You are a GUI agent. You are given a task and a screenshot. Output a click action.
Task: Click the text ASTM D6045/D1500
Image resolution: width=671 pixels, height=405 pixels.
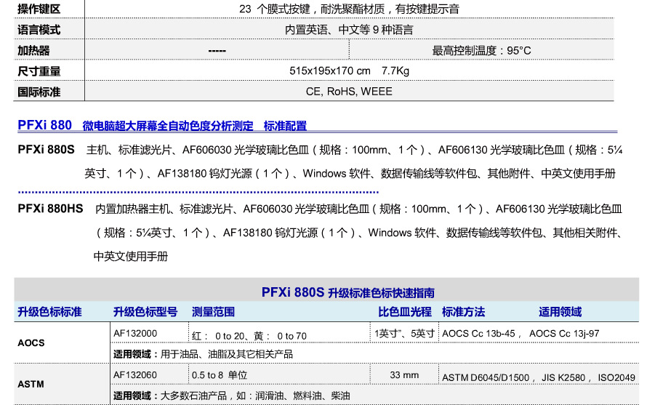point(486,377)
